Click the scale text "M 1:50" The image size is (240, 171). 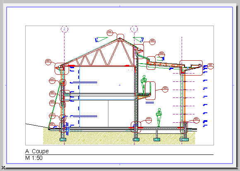point(34,158)
